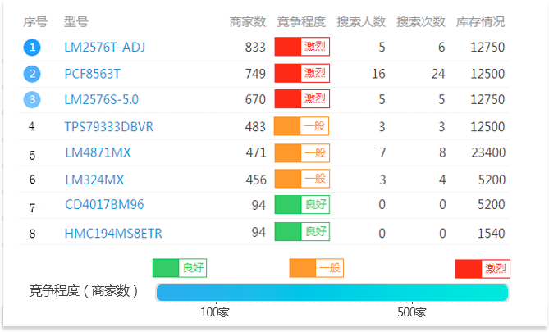Viewport: 549px width, 332px height.
Task: Open the LM324MX model link
Action: click(94, 180)
